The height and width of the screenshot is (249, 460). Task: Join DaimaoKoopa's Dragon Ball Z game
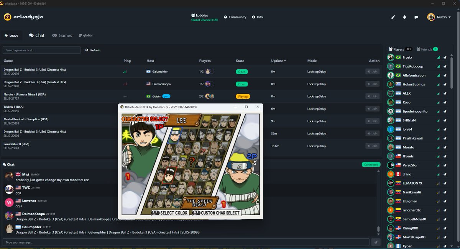(372, 84)
